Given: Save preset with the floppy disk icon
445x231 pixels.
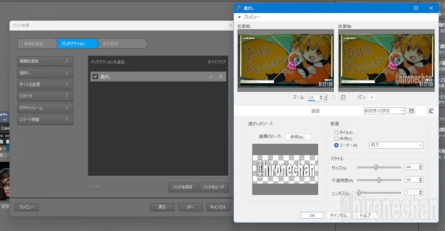Looking at the screenshot, I should [x=412, y=111].
